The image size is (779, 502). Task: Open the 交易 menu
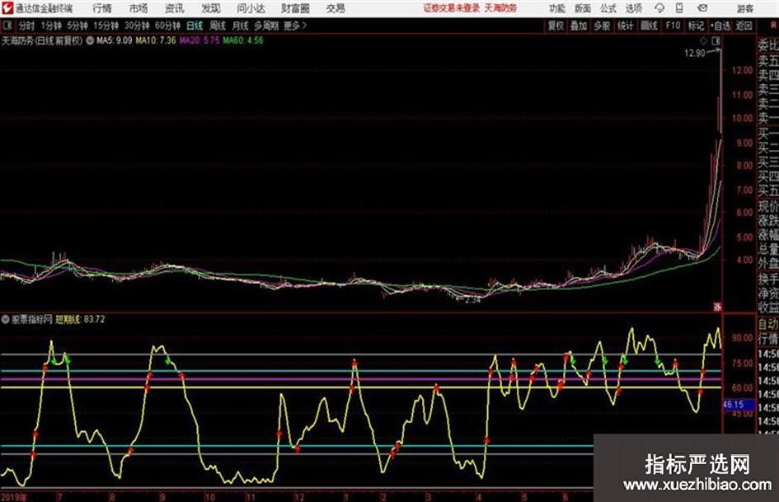click(336, 8)
